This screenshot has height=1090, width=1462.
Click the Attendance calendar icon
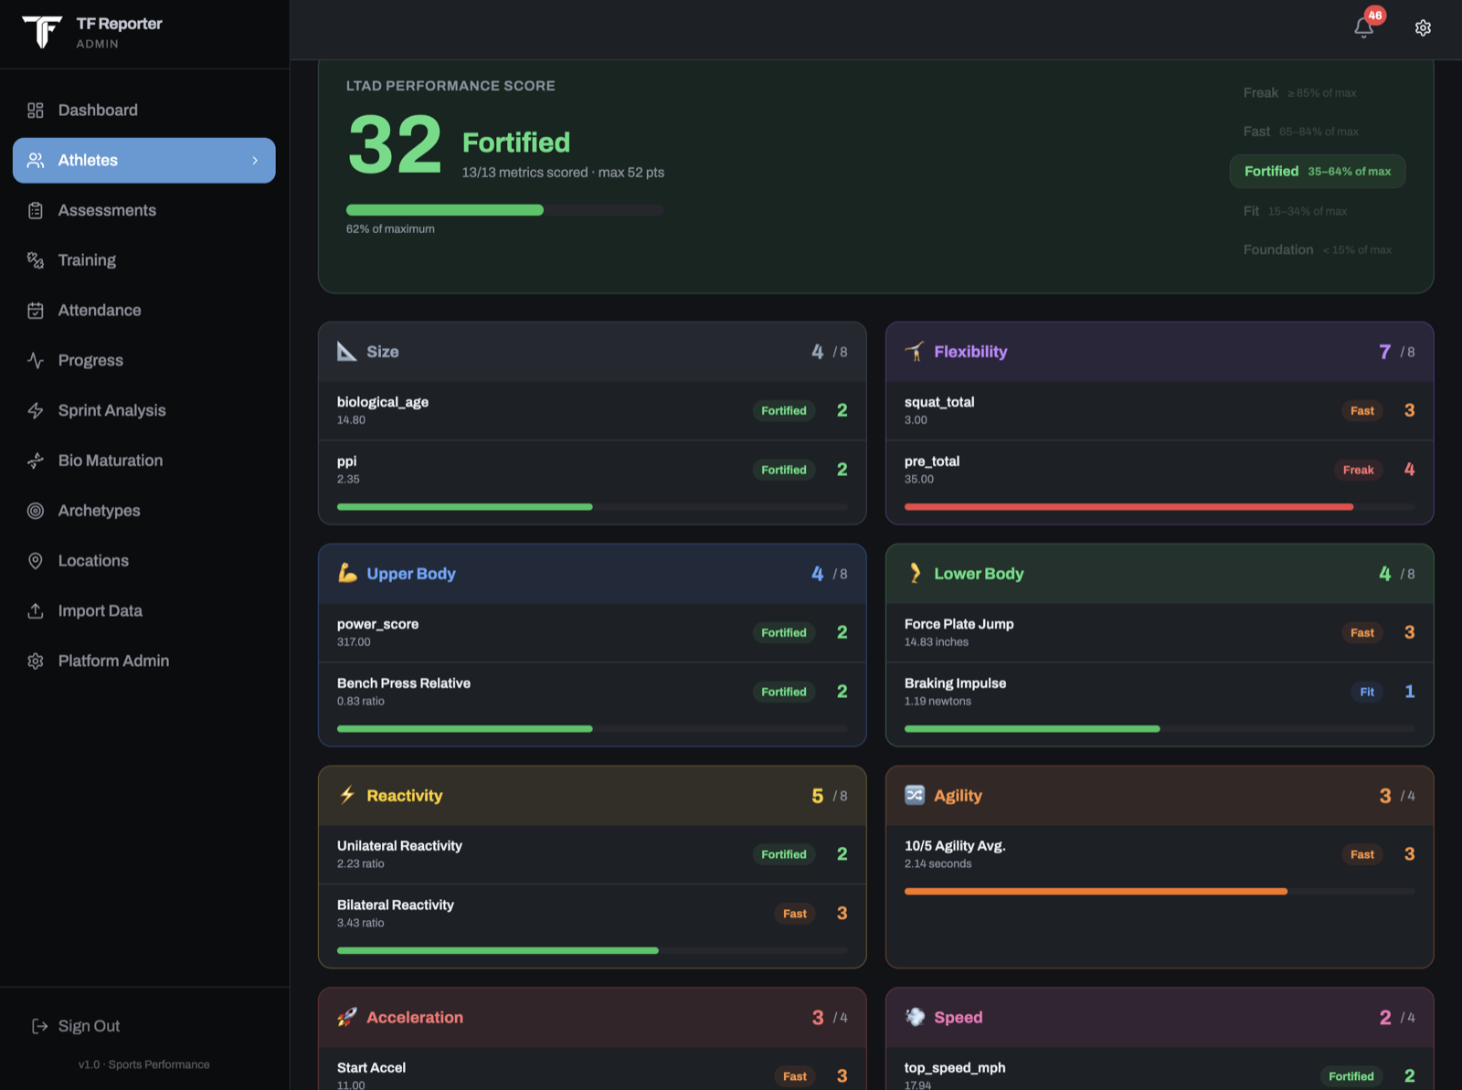point(36,311)
